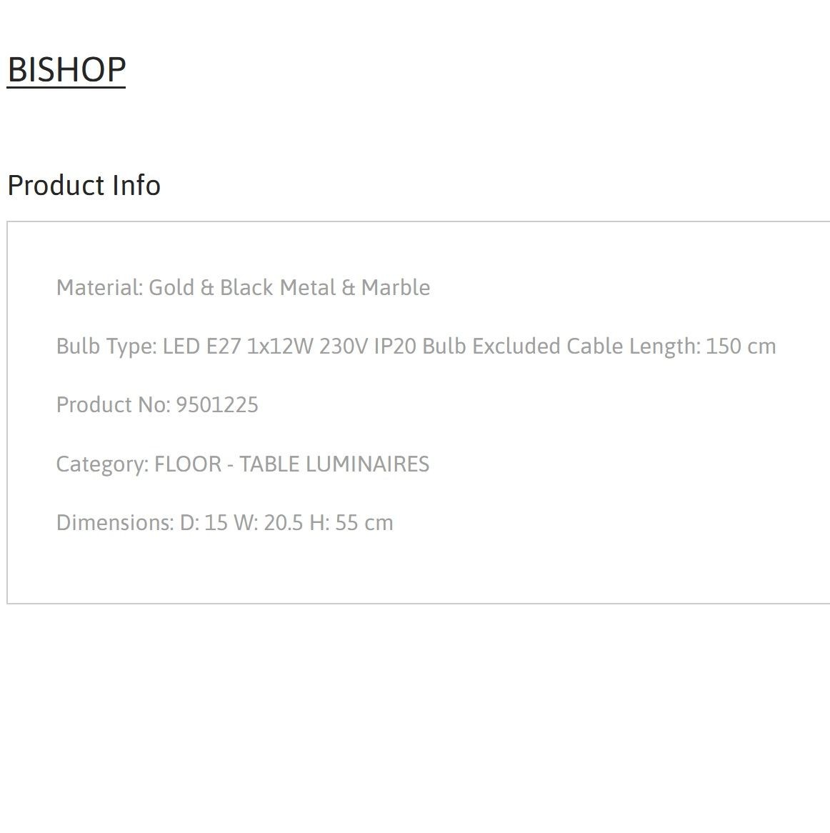This screenshot has width=830, height=833.
Task: Click the W: 20.5 width value
Action: tap(268, 523)
